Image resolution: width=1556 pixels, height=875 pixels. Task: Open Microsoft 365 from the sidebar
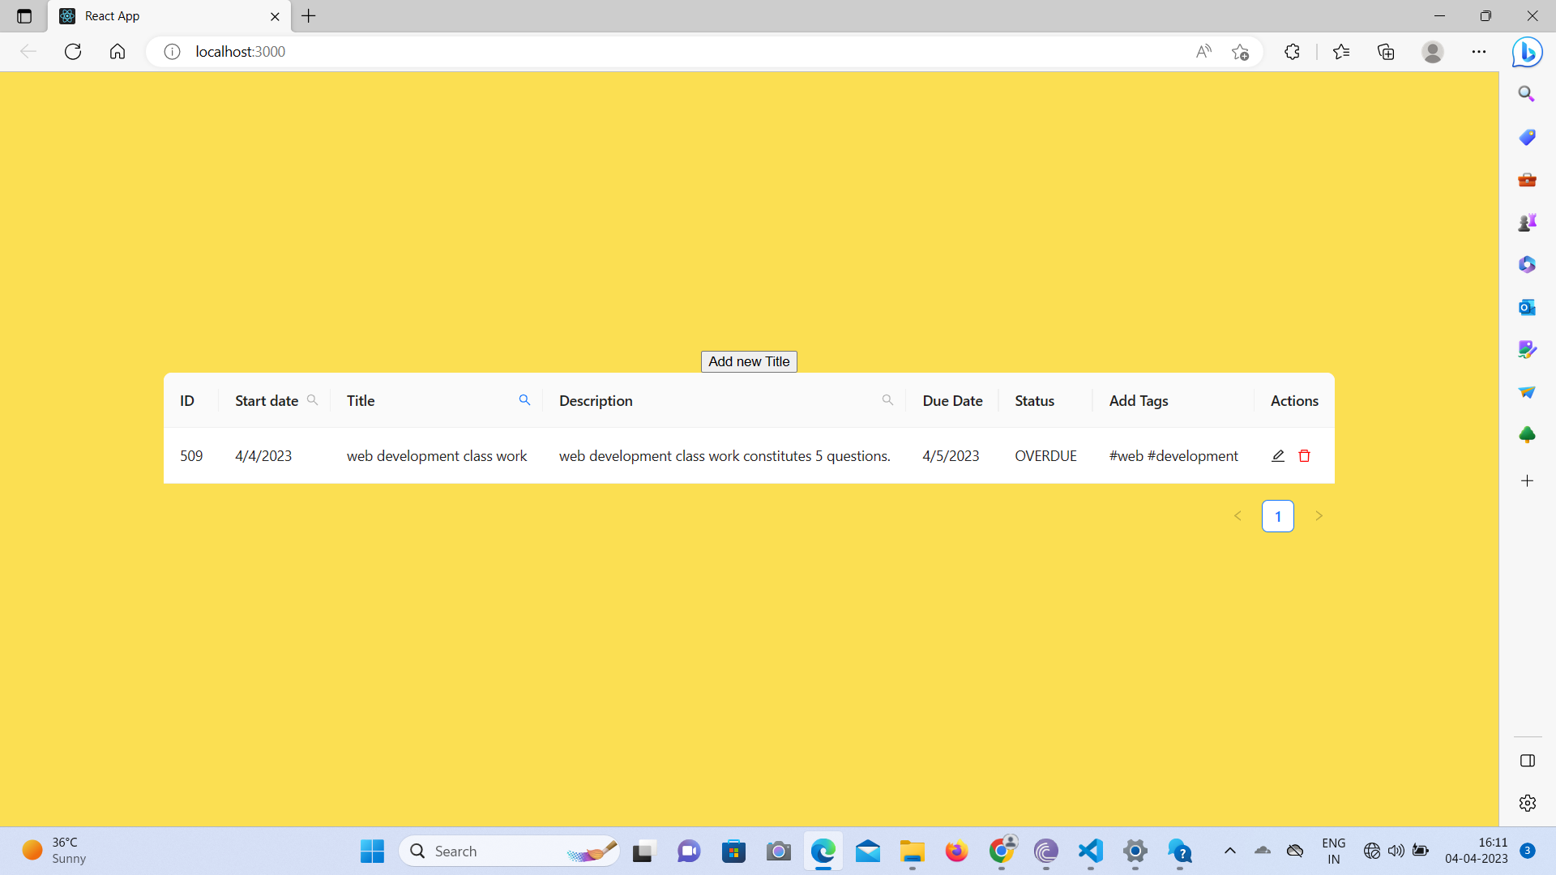[x=1527, y=264]
